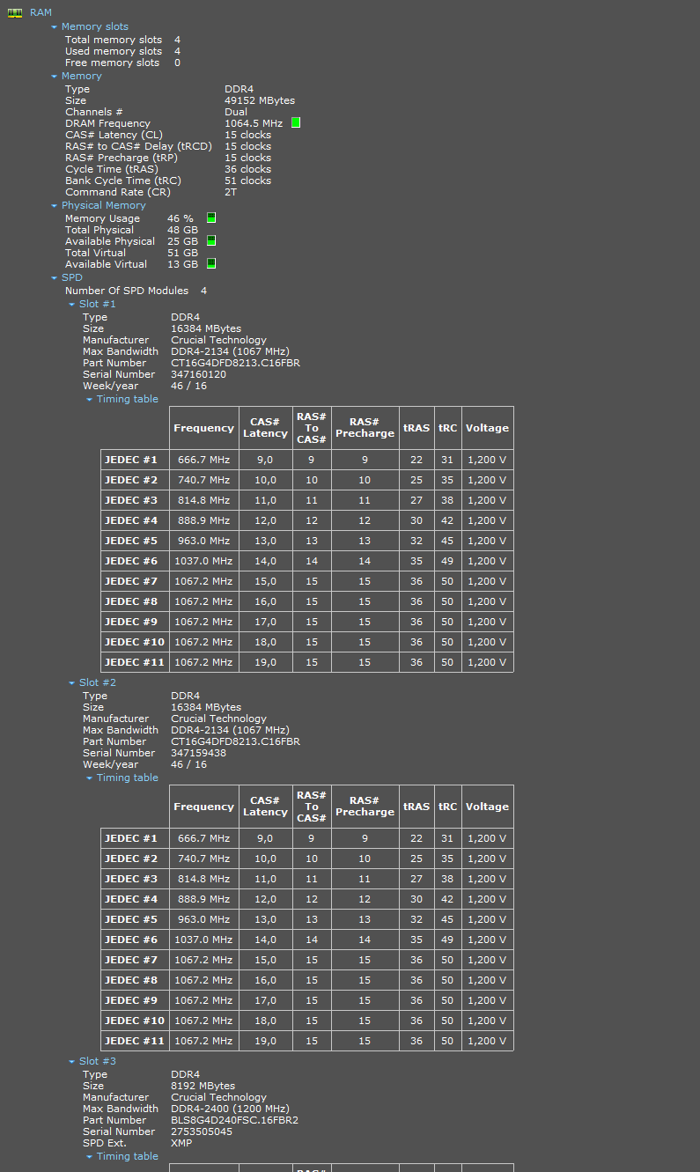Screen dimensions: 700x1172
Task: Click CAS# Latency header in Slot #1 table
Action: coord(265,428)
